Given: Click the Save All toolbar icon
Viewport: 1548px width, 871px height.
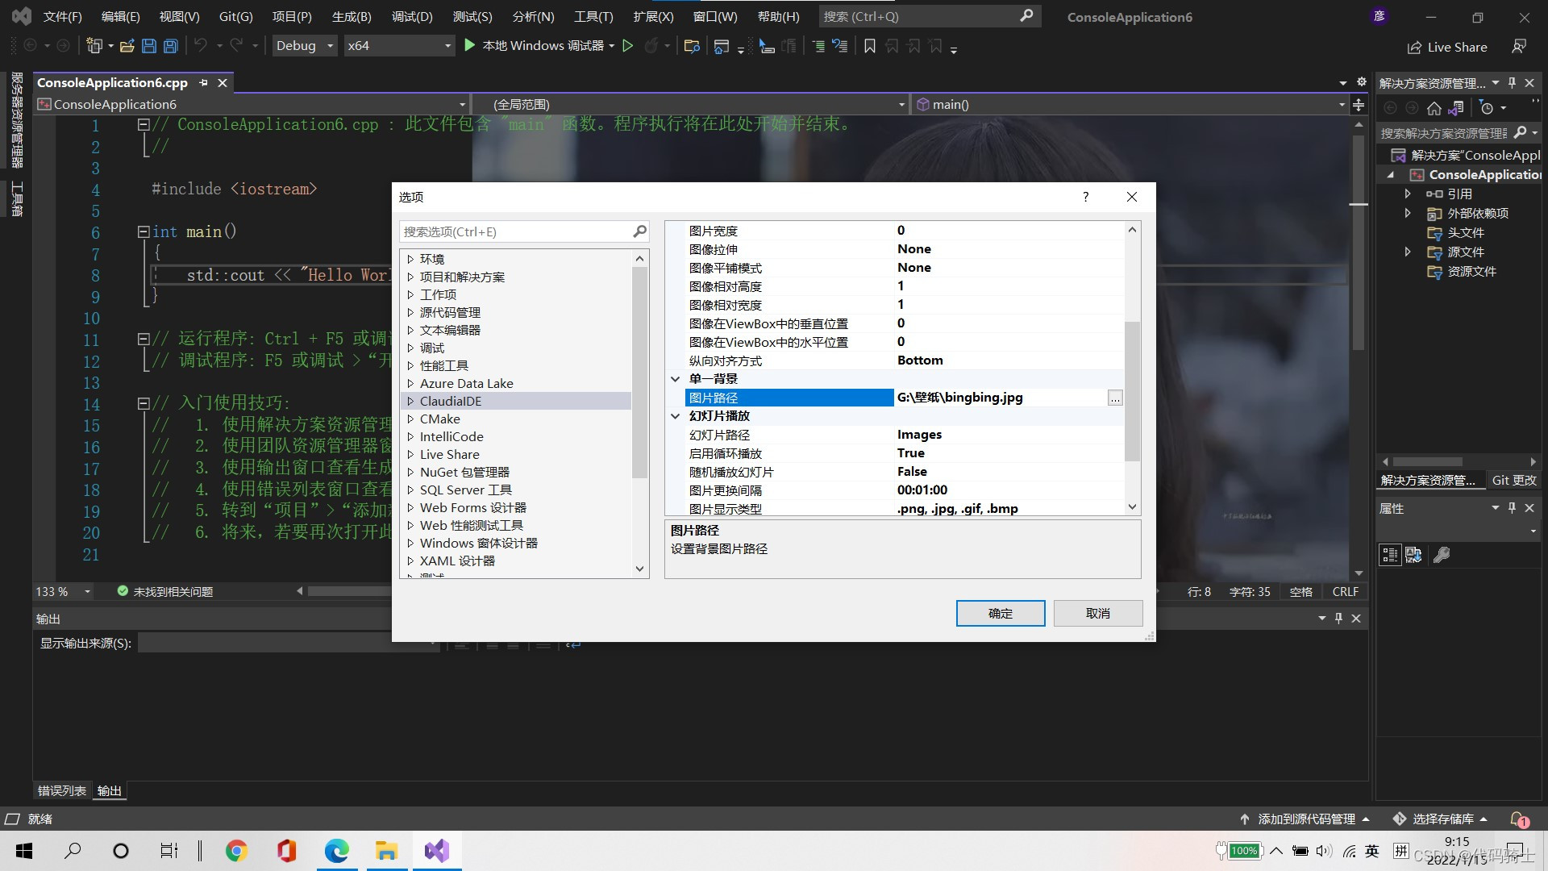Looking at the screenshot, I should click(x=170, y=46).
